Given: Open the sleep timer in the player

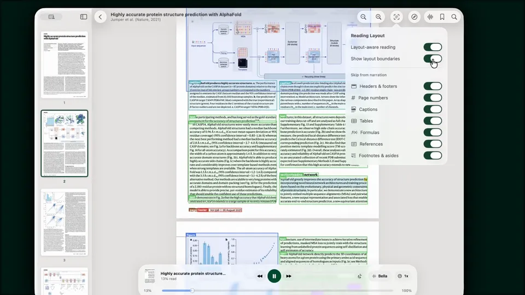Looking at the screenshot, I should (360, 276).
